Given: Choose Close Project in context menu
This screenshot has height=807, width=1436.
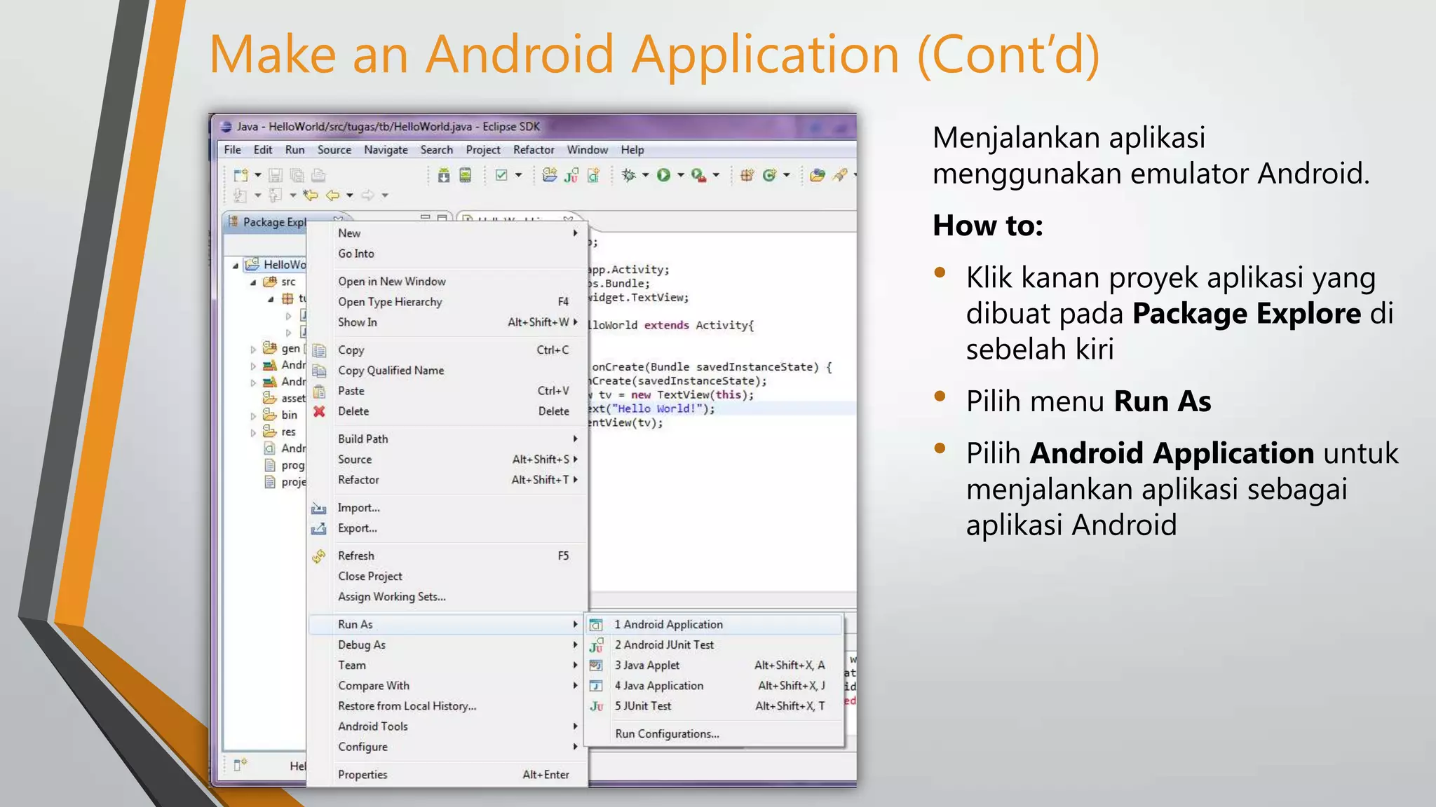Looking at the screenshot, I should pyautogui.click(x=447, y=576).
